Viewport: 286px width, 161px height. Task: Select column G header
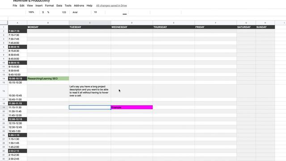[x=246, y=23]
